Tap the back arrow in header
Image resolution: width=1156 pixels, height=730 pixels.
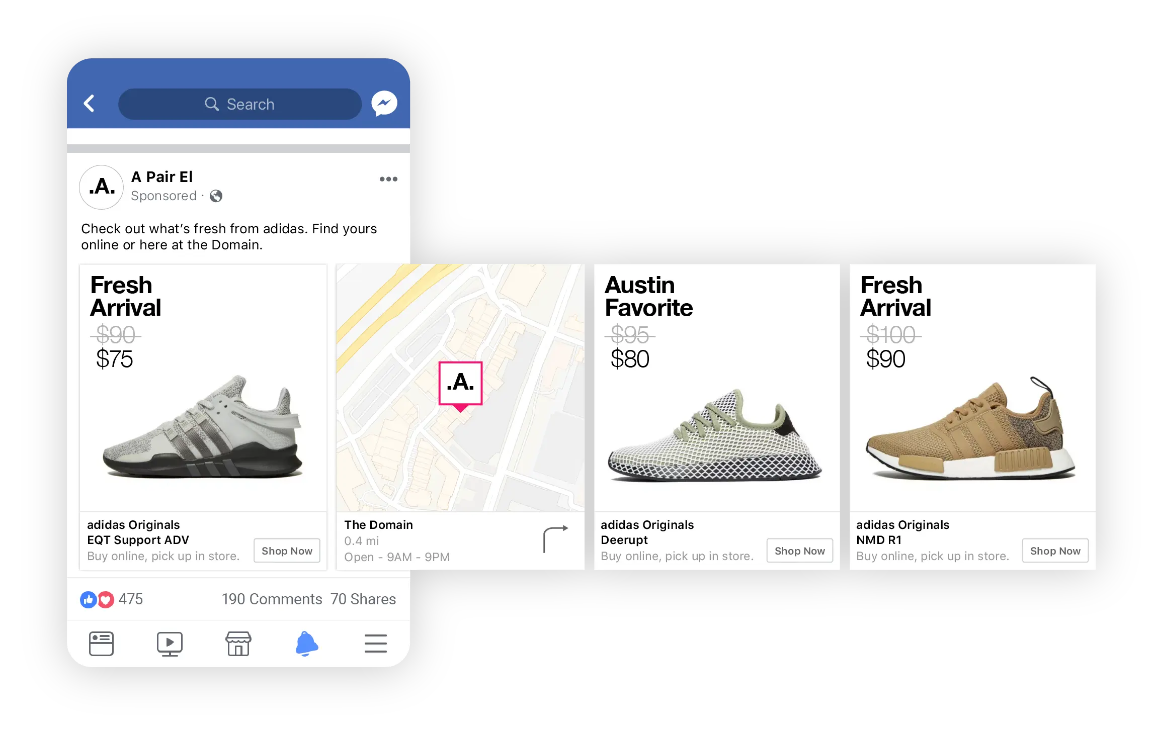pyautogui.click(x=89, y=104)
